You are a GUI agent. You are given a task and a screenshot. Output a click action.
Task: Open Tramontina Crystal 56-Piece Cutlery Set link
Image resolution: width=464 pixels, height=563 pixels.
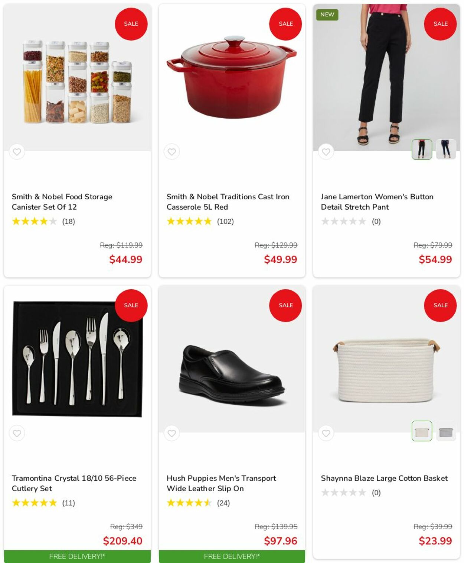click(x=74, y=483)
